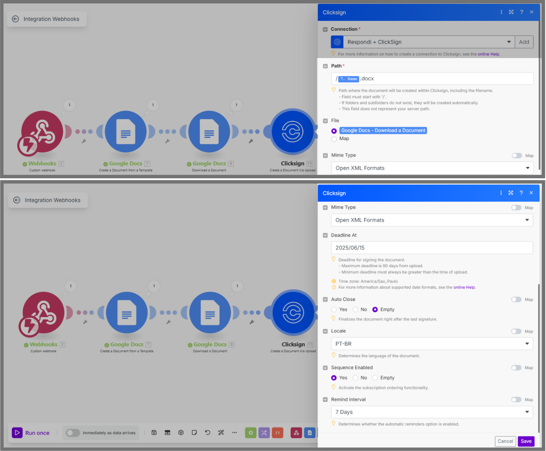Click the undo arrow icon in toolbar
The image size is (546, 451).
click(x=207, y=432)
